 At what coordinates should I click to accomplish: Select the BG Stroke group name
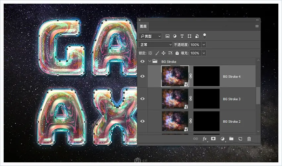coord(169,62)
